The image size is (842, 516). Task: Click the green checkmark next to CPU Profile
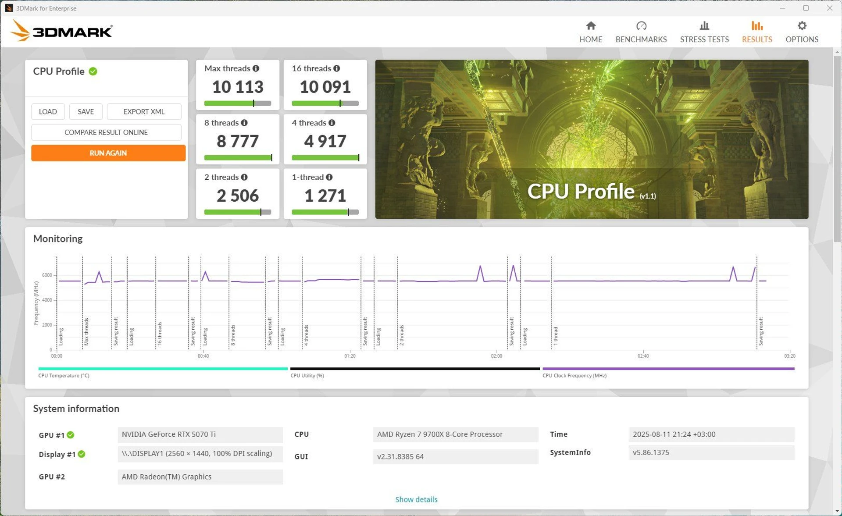click(93, 71)
